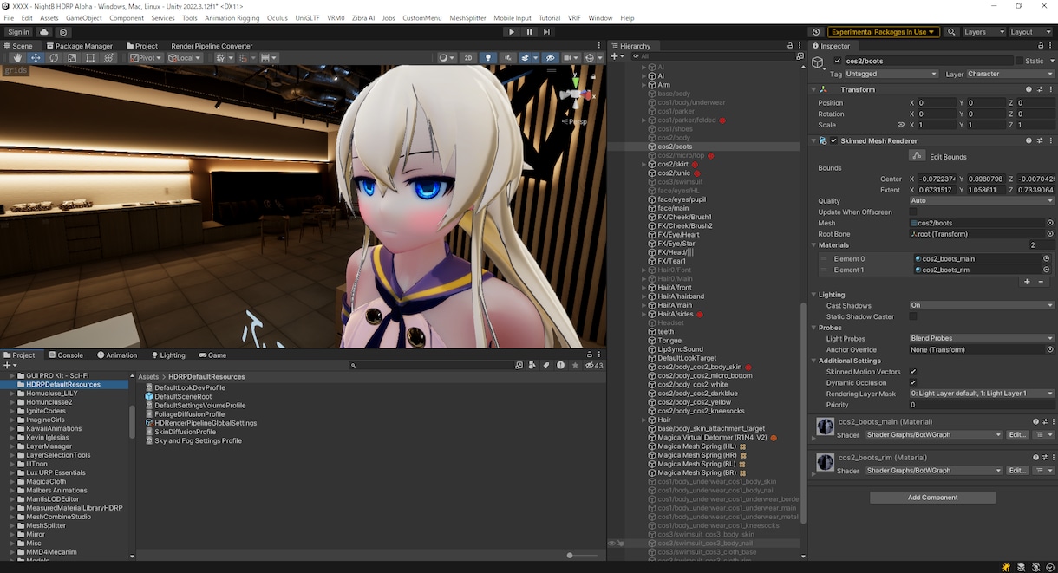This screenshot has height=573, width=1058.
Task: Open the Layer dropdown showing Character
Action: coord(1010,75)
